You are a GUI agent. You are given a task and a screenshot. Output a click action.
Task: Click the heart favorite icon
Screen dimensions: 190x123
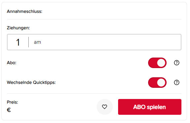[105, 107]
